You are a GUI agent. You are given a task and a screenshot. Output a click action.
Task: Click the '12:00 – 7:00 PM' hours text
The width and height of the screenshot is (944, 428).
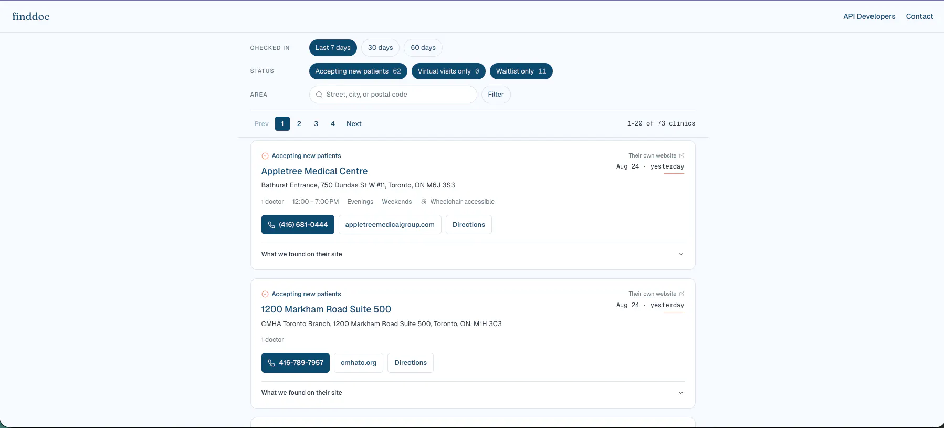point(316,202)
